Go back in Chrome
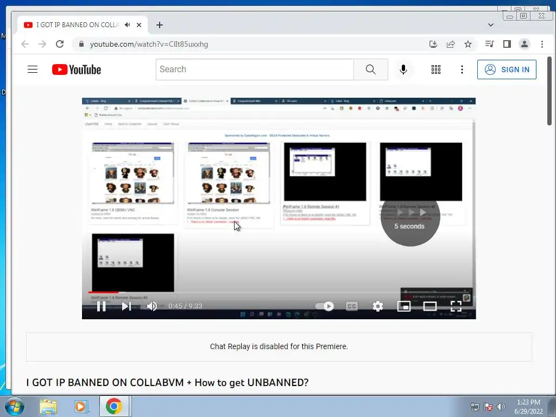The width and height of the screenshot is (556, 417). (x=25, y=44)
